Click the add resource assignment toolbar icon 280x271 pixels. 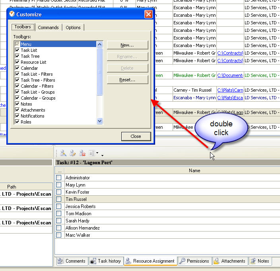pyautogui.click(x=63, y=153)
